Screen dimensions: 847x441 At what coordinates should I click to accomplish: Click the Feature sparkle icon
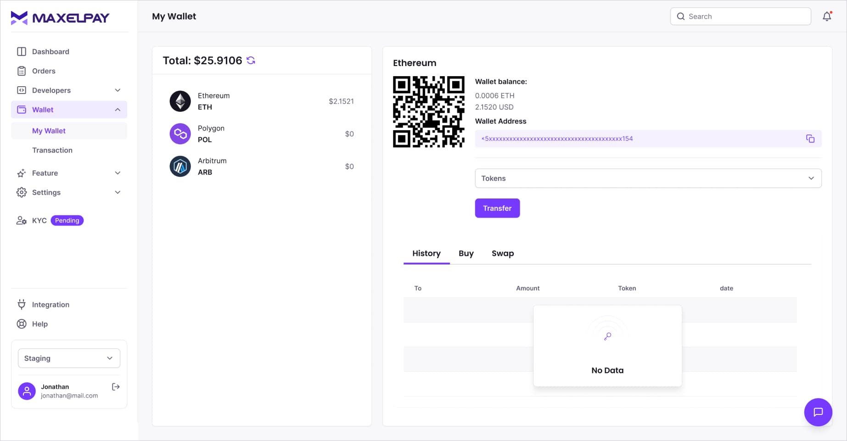tap(22, 173)
